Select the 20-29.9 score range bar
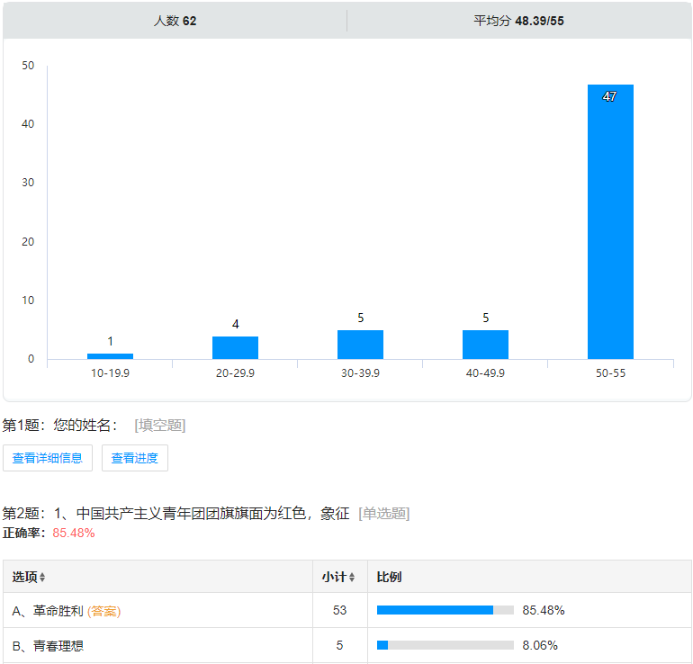The width and height of the screenshot is (693, 664). pyautogui.click(x=235, y=347)
